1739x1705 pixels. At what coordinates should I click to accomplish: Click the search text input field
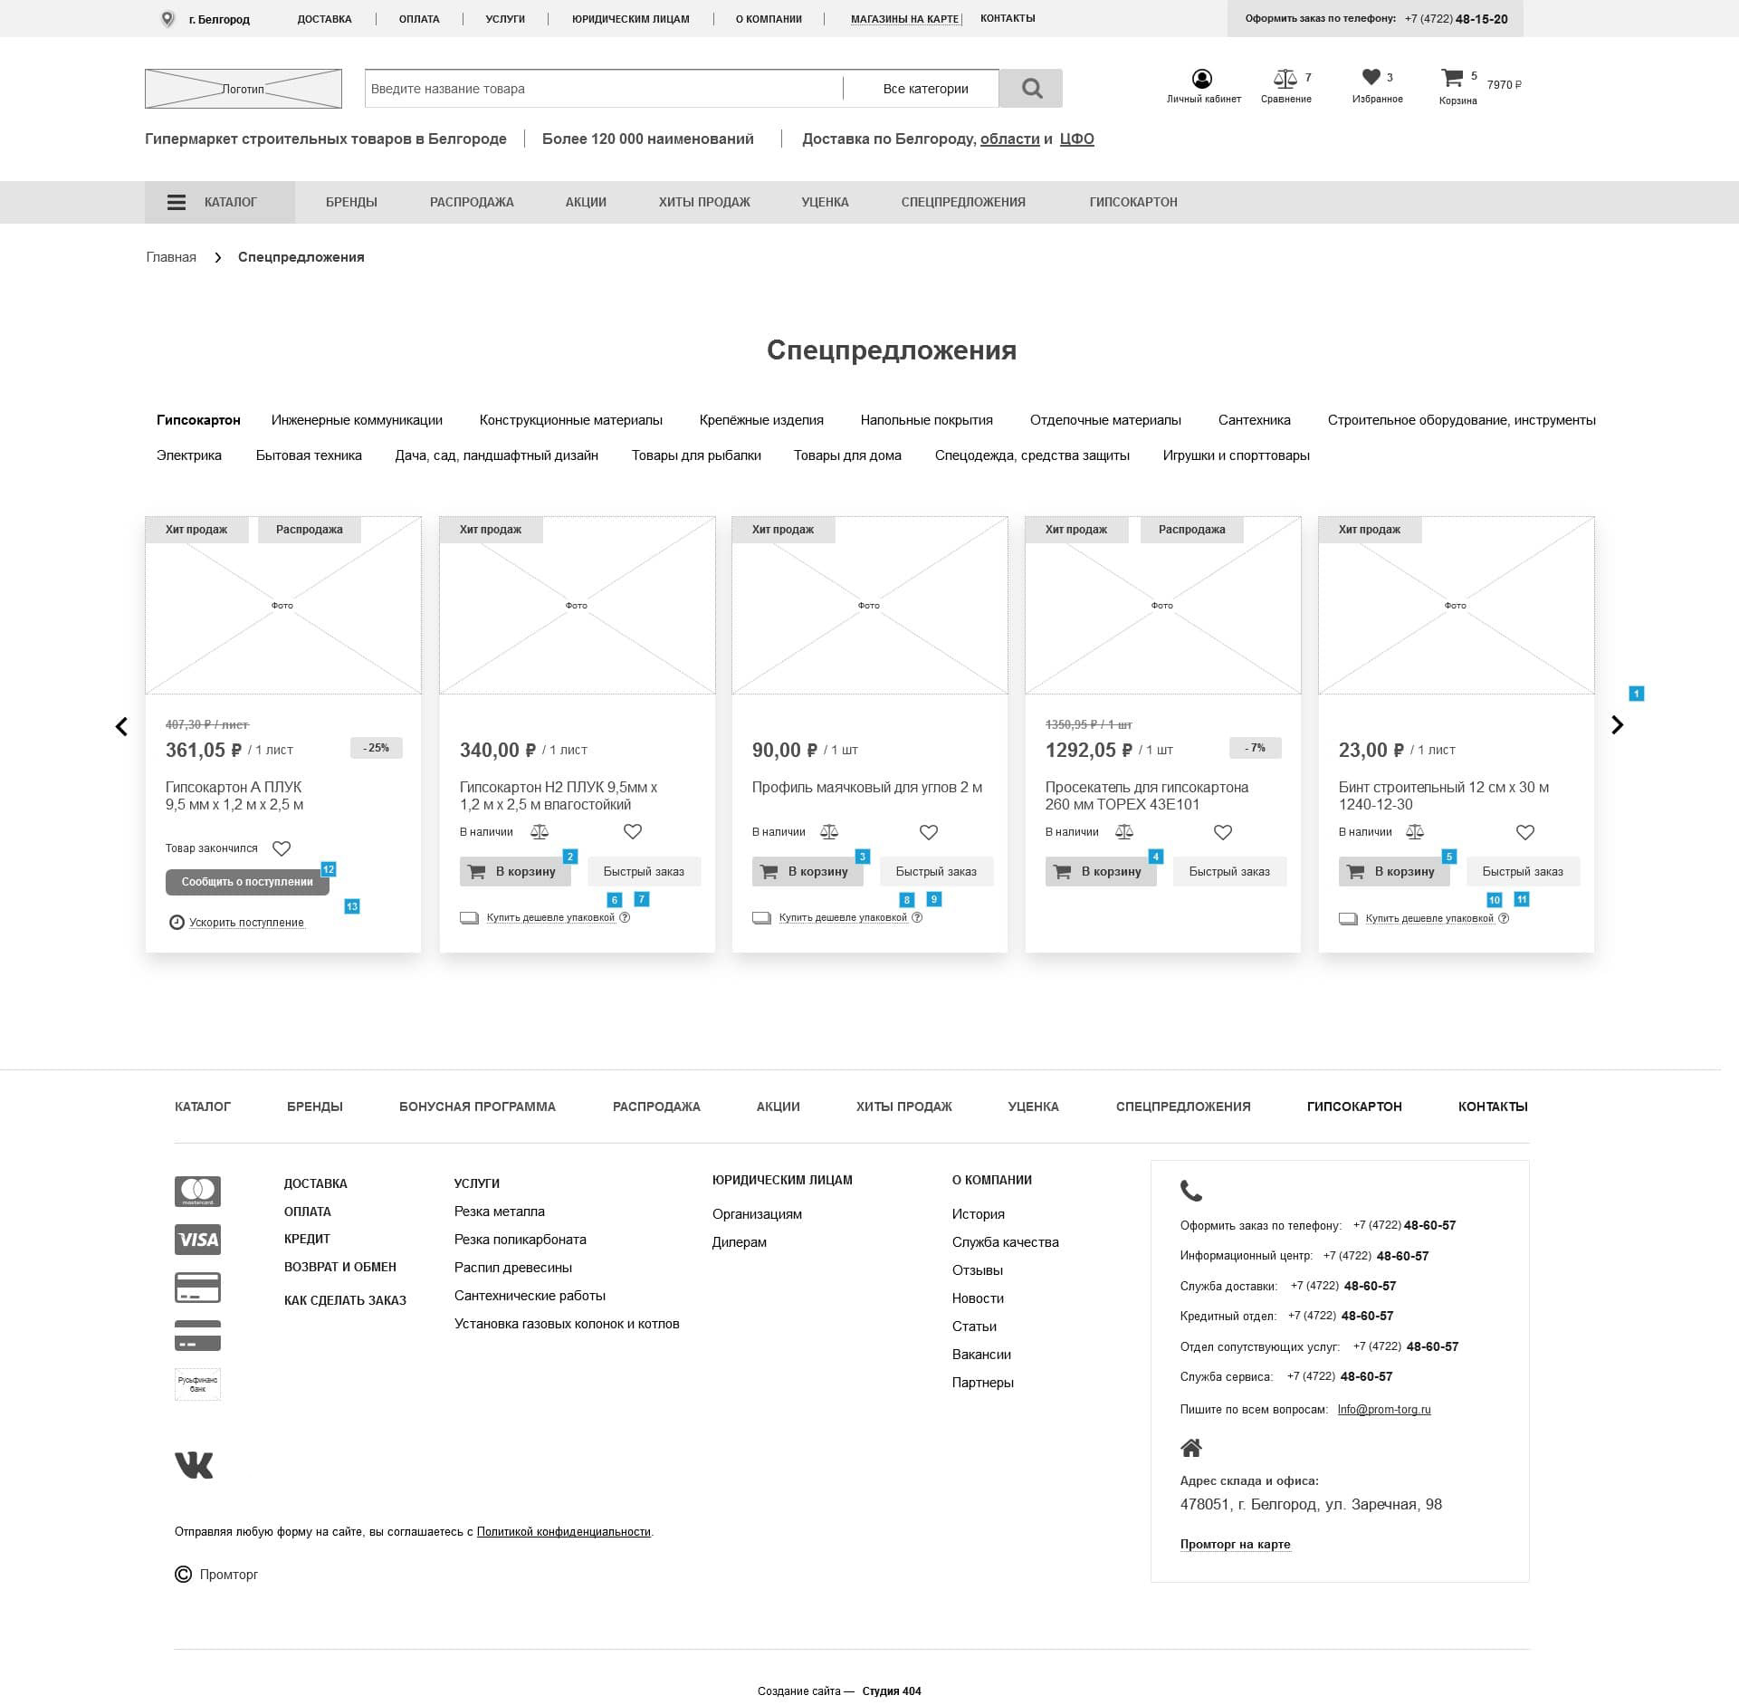point(604,89)
